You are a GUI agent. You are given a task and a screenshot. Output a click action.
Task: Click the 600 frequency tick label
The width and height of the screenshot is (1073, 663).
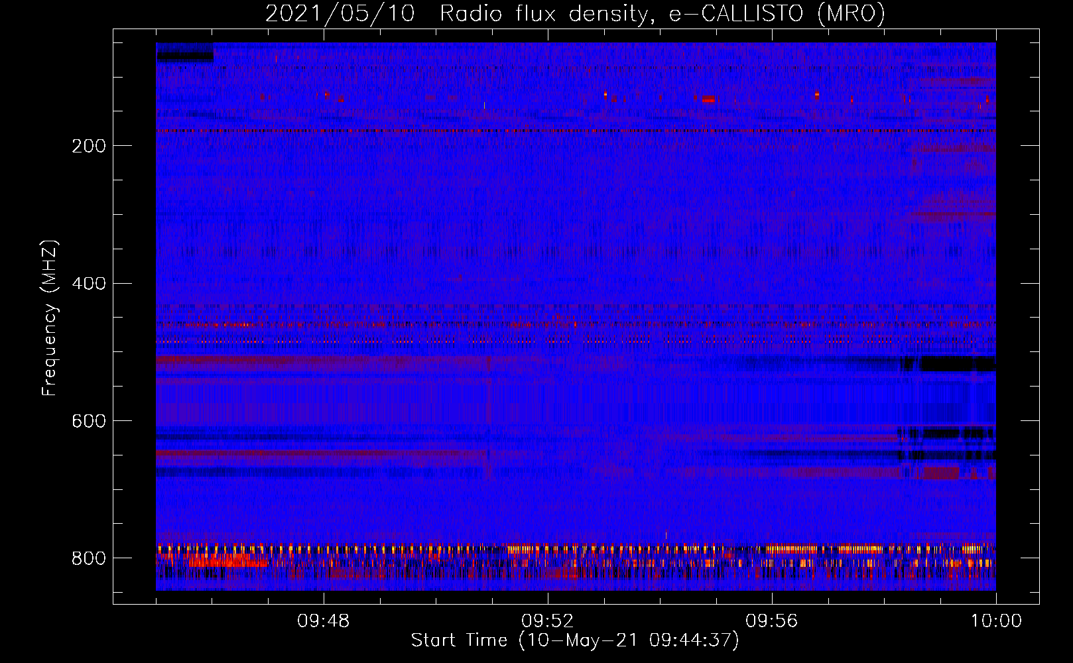coord(89,421)
